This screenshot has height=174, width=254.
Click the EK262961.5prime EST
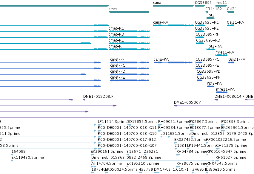coord(223,131)
